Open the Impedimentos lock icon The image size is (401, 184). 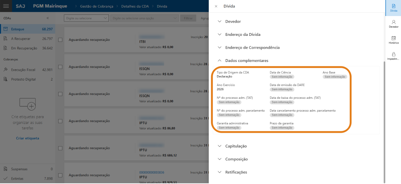(393, 56)
